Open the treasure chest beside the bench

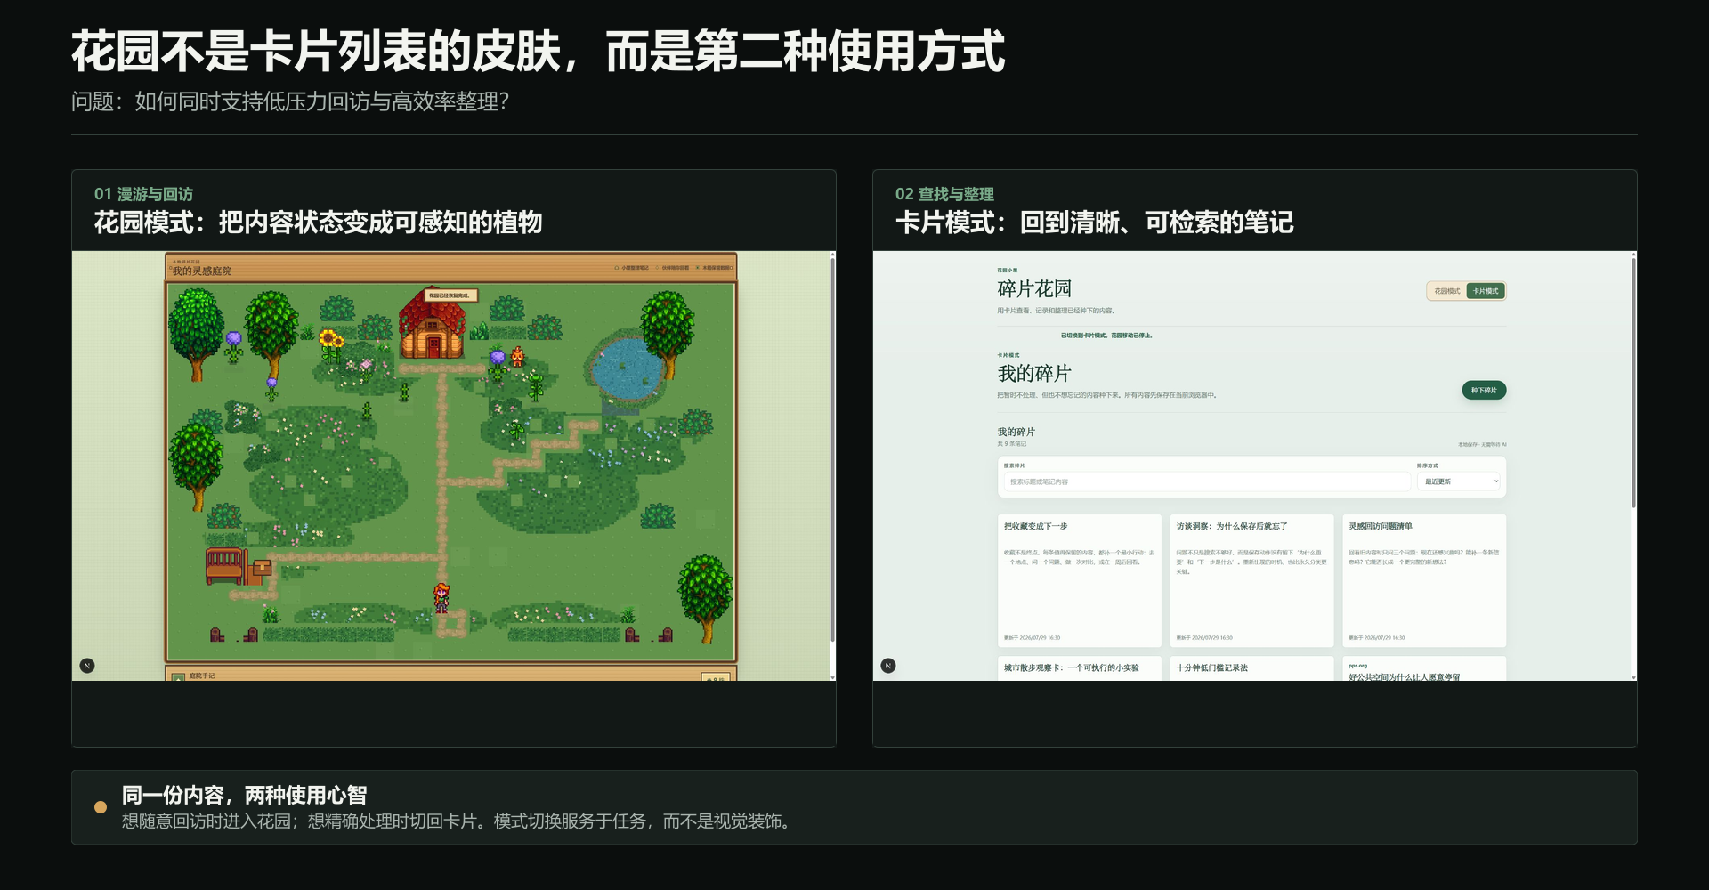262,568
